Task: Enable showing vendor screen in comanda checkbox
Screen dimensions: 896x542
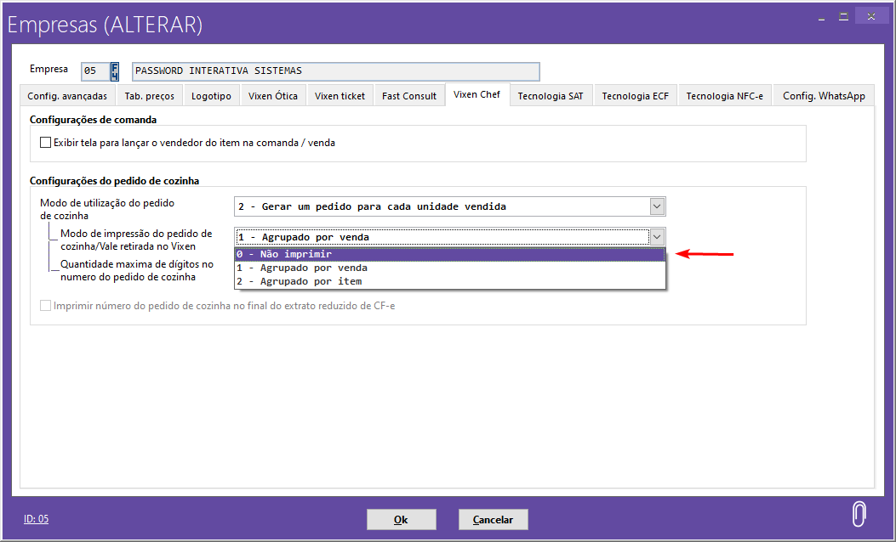Action: [x=46, y=144]
